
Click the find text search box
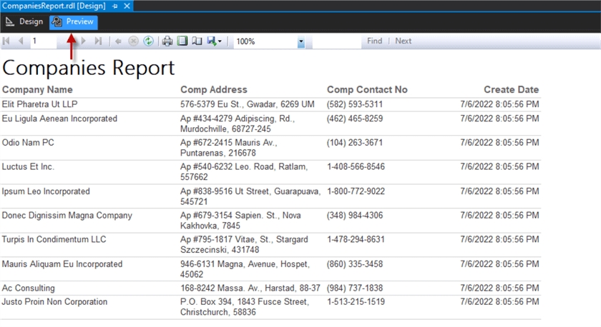[x=336, y=41]
